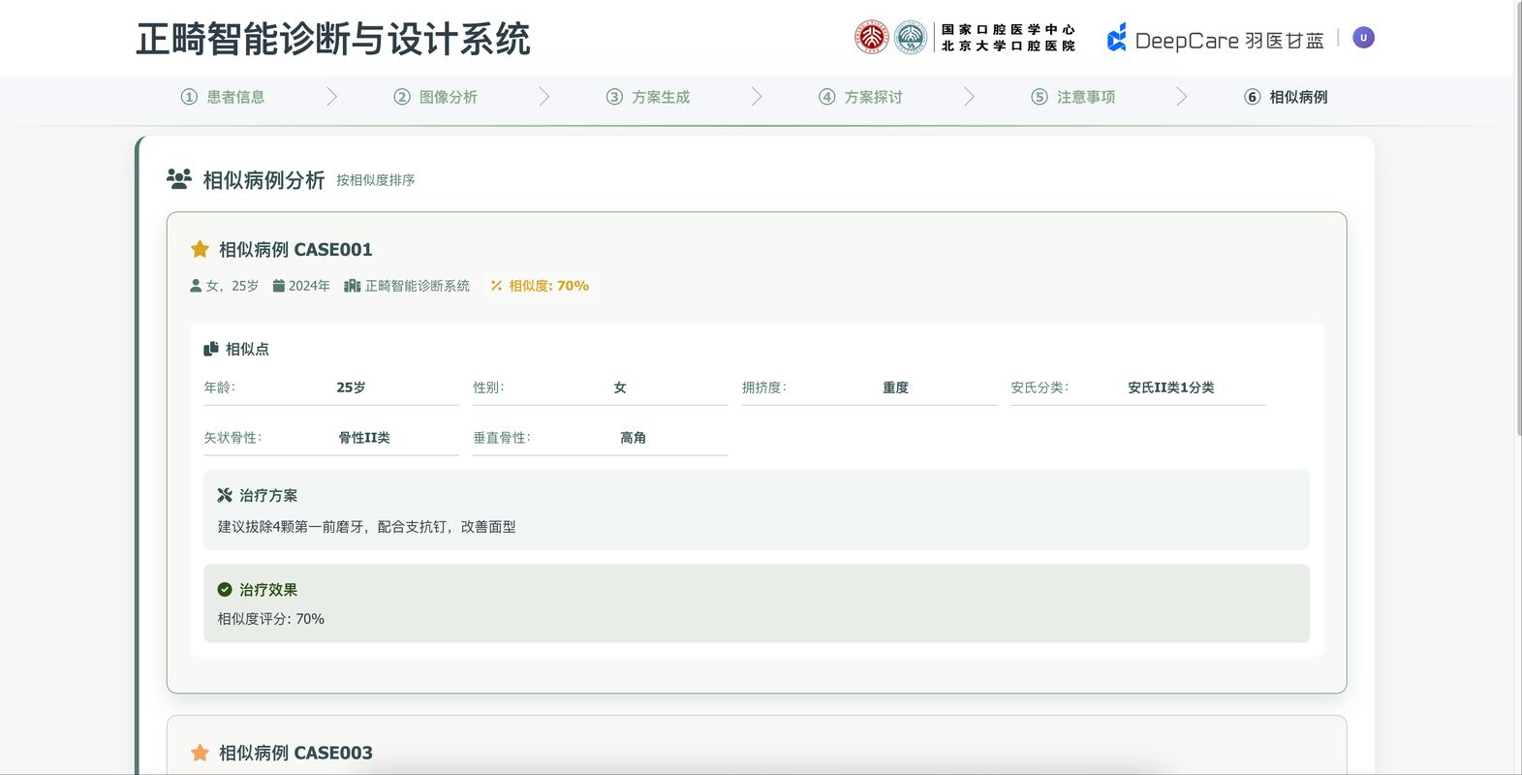Click the person icon before 女，25岁
Viewport: 1522px width, 775px height.
tap(196, 286)
